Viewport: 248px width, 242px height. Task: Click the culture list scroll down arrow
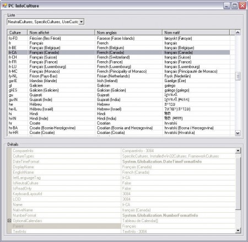coord(238,133)
